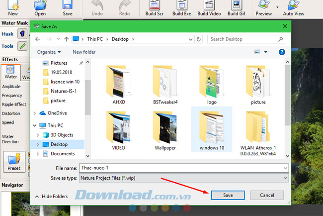The image size is (323, 216).
Task: Refresh the Desktop folder listing
Action: click(x=199, y=39)
